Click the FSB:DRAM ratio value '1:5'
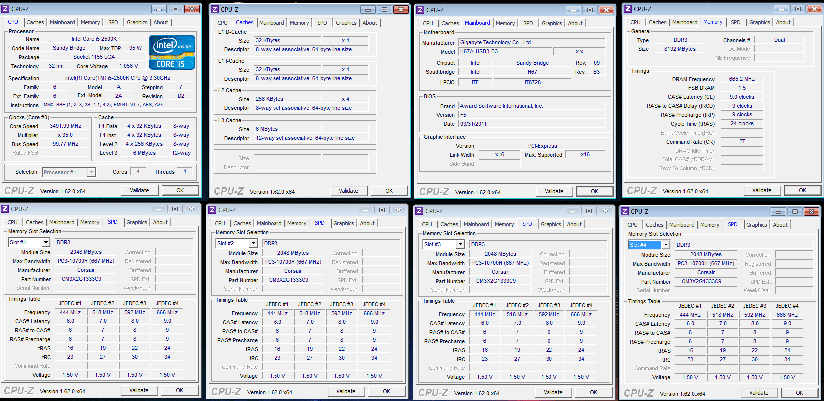This screenshot has width=824, height=401. tap(742, 88)
